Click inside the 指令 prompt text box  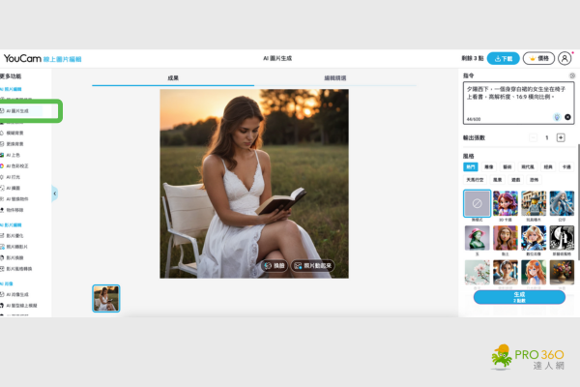[518, 104]
